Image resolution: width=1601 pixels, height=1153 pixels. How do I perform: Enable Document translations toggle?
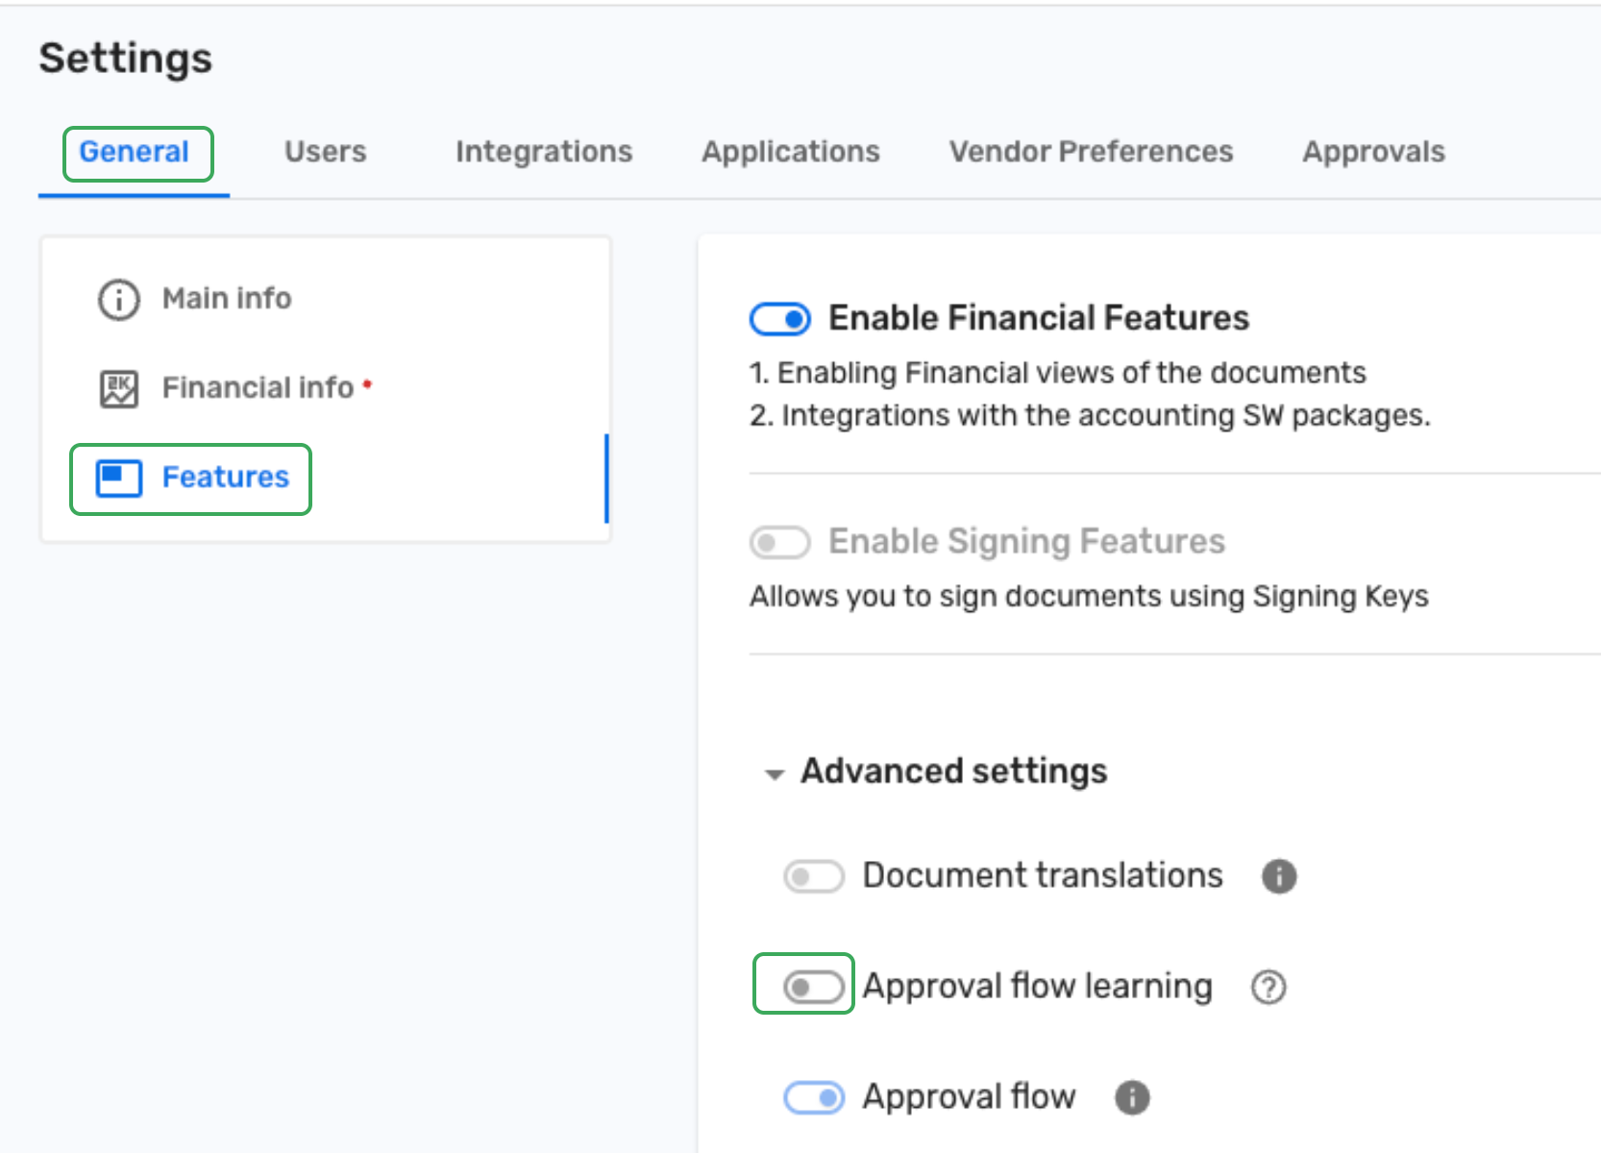pyautogui.click(x=813, y=876)
